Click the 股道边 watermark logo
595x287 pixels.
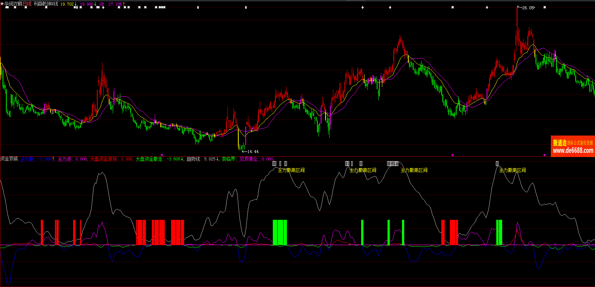pyautogui.click(x=560, y=143)
